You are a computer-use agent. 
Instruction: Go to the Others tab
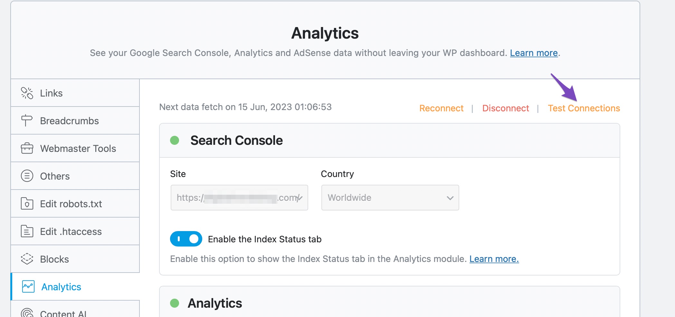(75, 176)
